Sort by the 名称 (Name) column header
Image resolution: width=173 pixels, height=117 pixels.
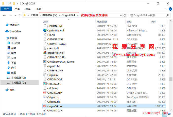(45, 22)
